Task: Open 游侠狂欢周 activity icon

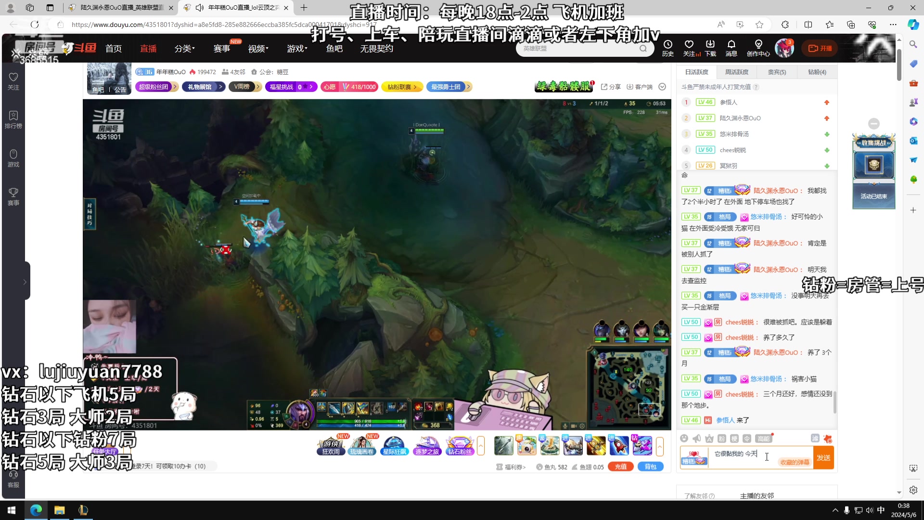Action: (x=331, y=445)
